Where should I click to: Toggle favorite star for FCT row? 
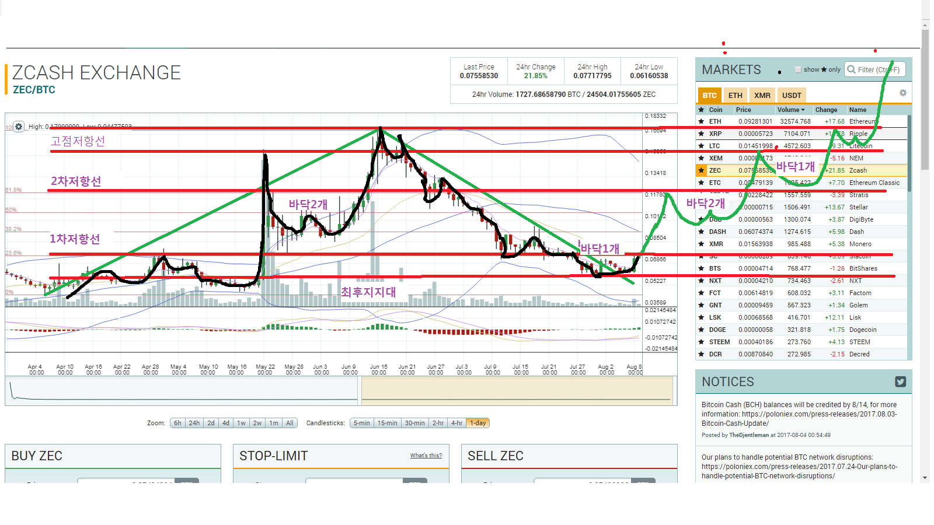coord(702,293)
